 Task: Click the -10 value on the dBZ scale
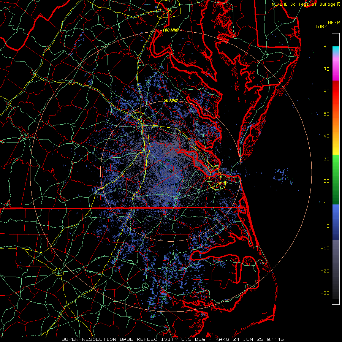[325, 249]
